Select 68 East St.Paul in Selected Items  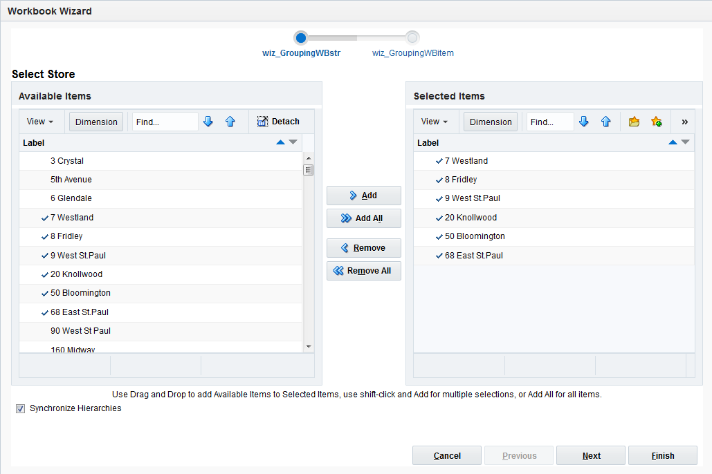pyautogui.click(x=554, y=256)
